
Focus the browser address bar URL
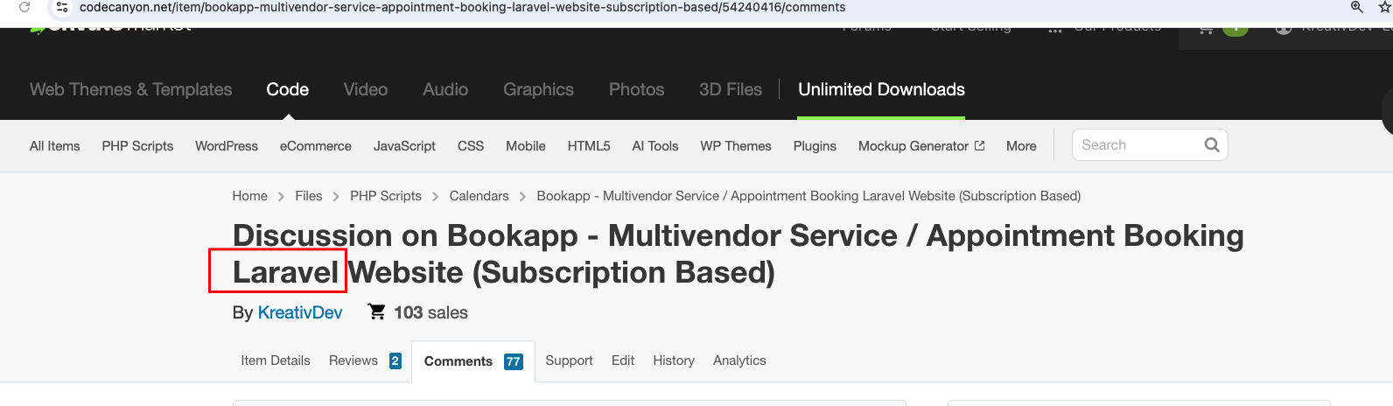463,7
